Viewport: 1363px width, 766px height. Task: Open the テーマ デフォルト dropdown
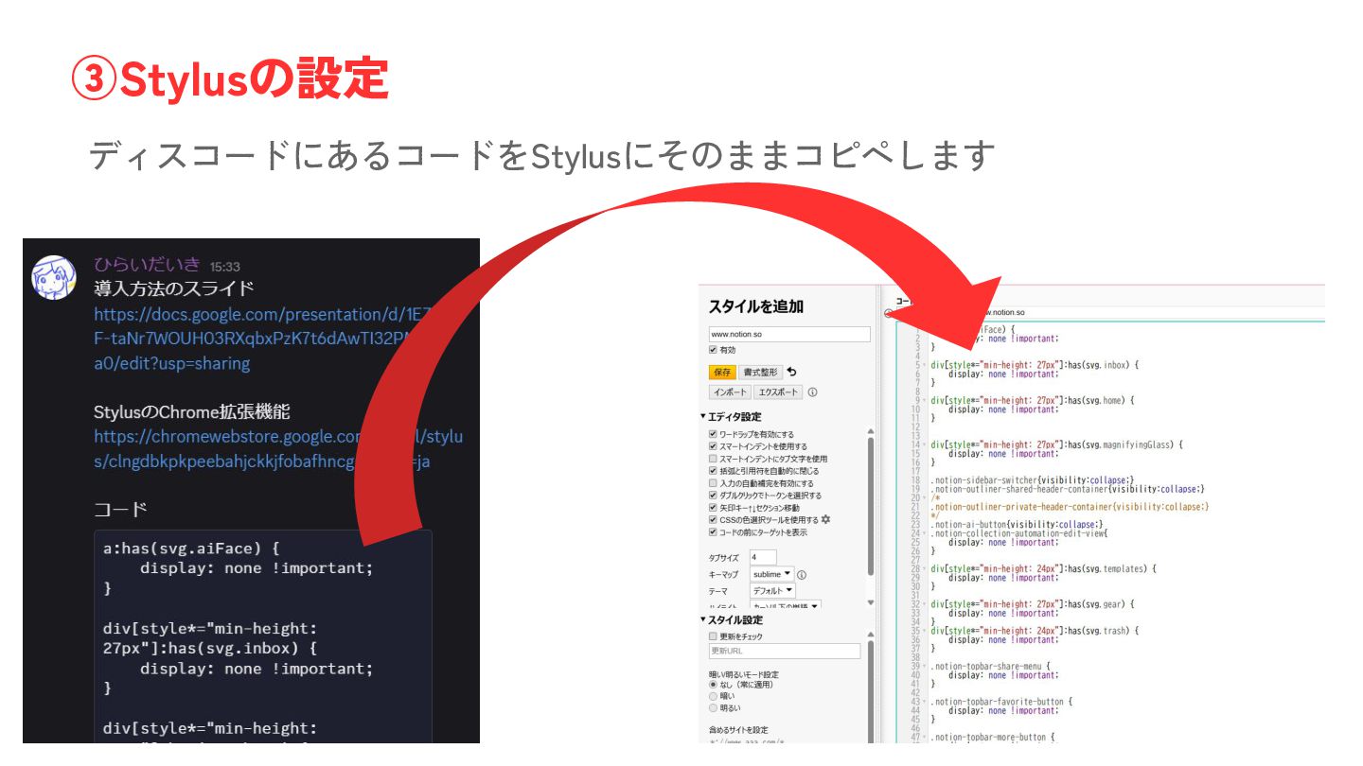(773, 591)
